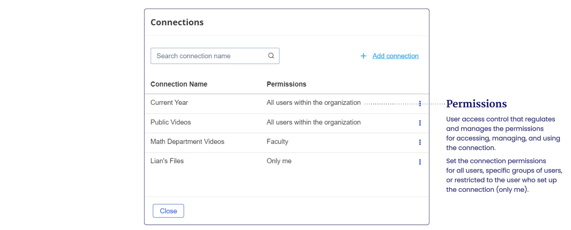
Task: Select the Math Department Videos connection
Action: [187, 142]
